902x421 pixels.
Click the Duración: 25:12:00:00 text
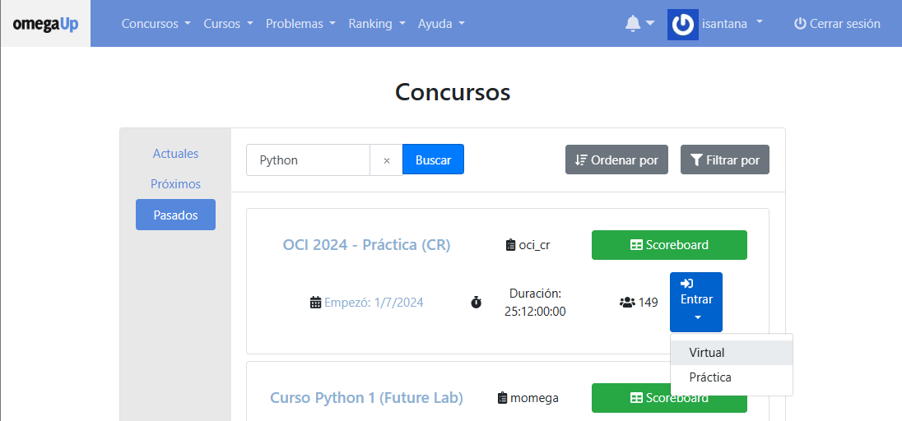coord(535,303)
